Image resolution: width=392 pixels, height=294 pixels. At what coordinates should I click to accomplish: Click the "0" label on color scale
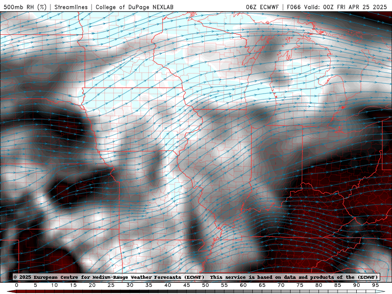tap(17, 285)
